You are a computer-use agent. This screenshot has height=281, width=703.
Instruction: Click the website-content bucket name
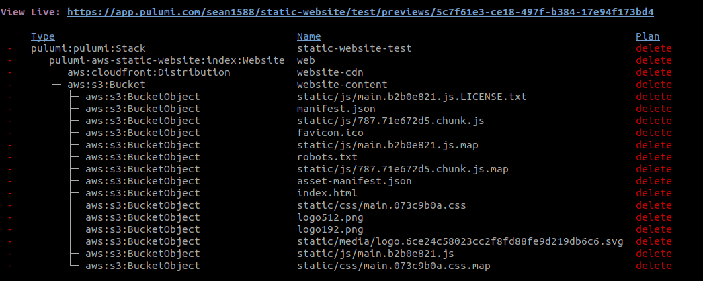(342, 85)
